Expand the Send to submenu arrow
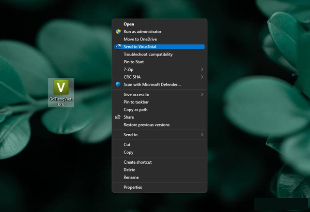The image size is (310, 212). pos(202,135)
